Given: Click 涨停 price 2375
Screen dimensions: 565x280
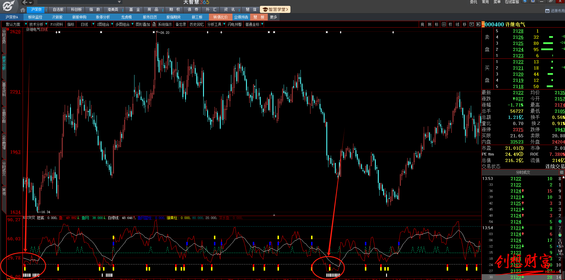Looking at the screenshot, I should [x=518, y=130].
